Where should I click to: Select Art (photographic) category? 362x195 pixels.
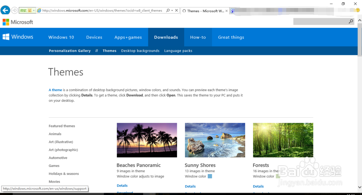tap(63, 150)
